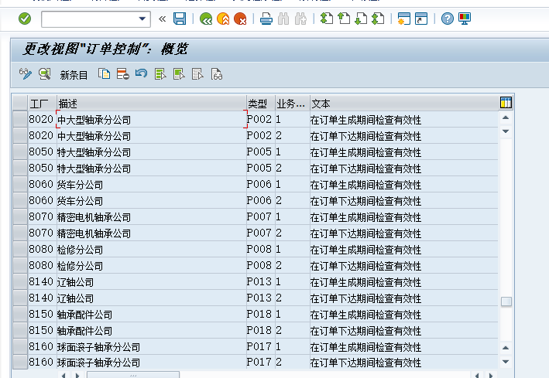The height and width of the screenshot is (378, 549).
Task: Click the Find binoculars icon
Action: click(283, 19)
